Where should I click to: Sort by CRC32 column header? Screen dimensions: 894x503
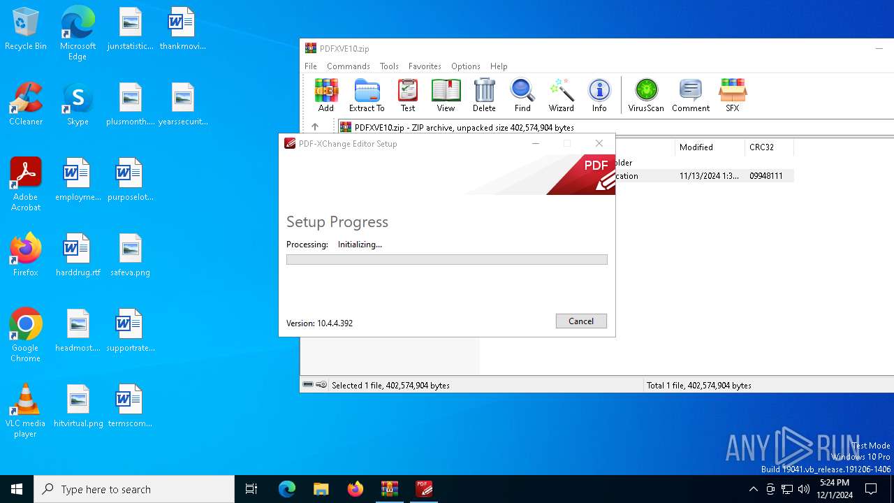click(769, 147)
